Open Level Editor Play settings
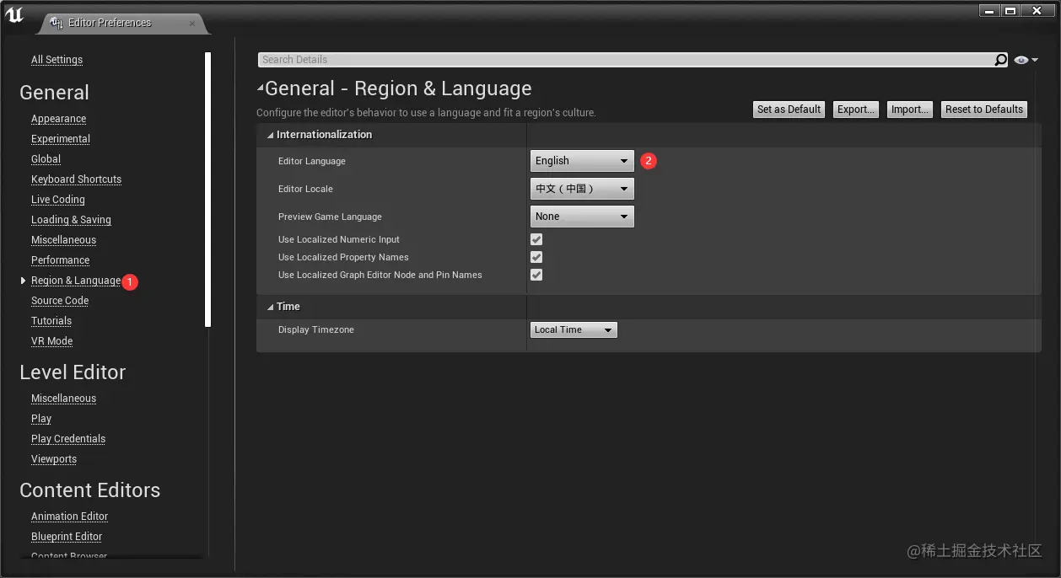This screenshot has height=578, width=1061. tap(41, 419)
